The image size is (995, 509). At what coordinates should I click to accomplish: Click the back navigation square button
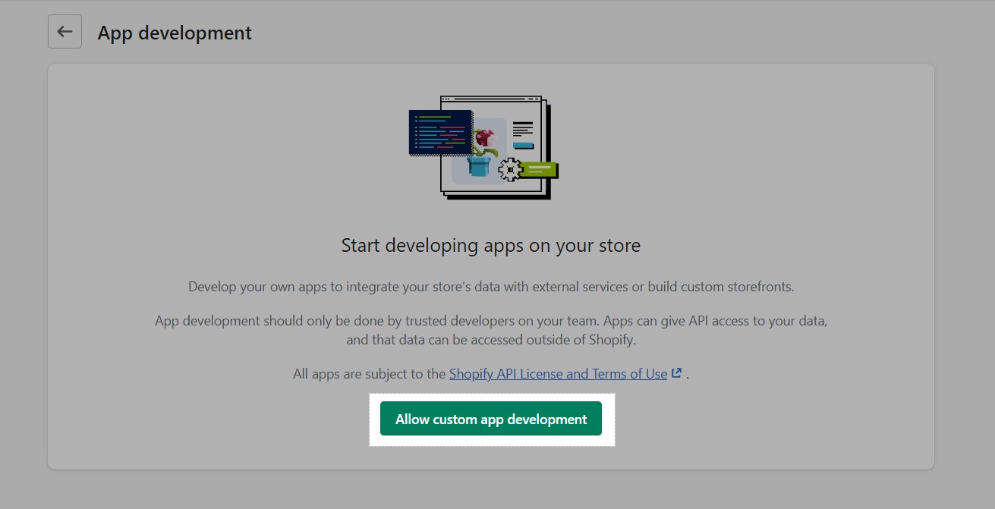click(65, 31)
